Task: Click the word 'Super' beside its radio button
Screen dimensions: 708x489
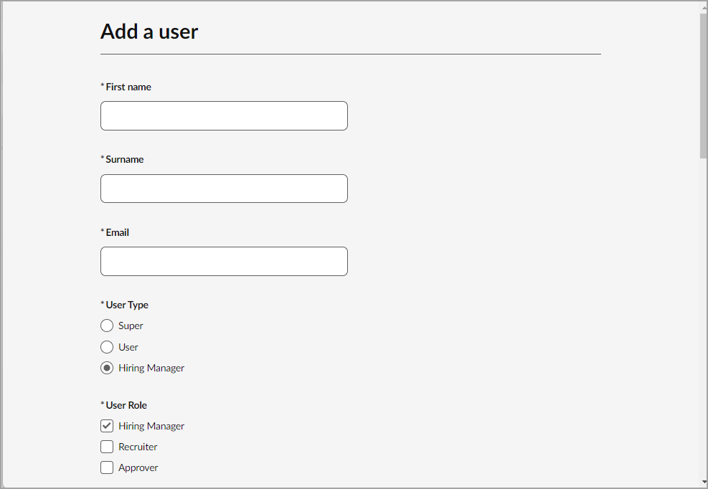Action: (131, 326)
